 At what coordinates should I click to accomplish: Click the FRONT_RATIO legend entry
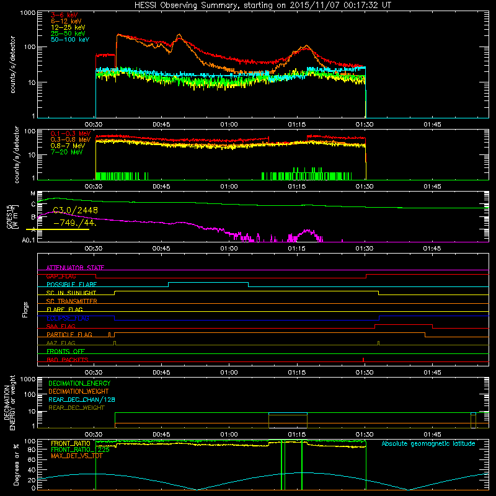pos(71,443)
